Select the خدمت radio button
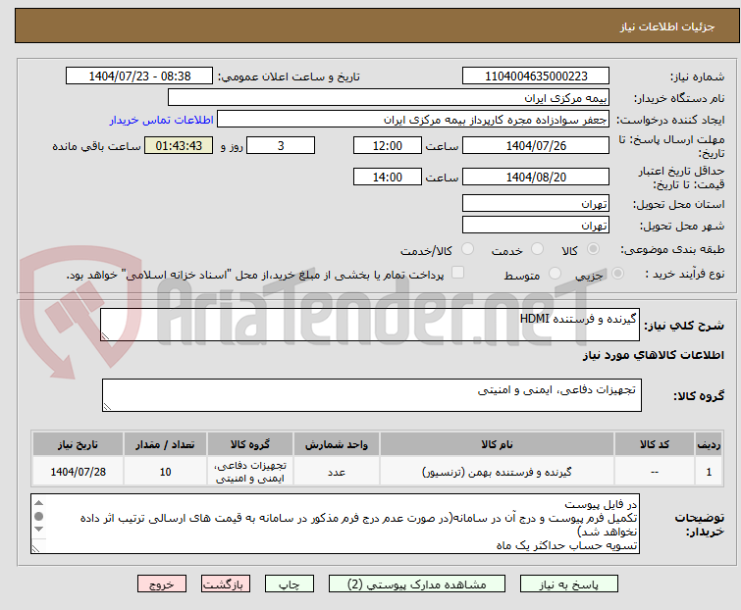Image resolution: width=741 pixels, height=610 pixels. 537,249
